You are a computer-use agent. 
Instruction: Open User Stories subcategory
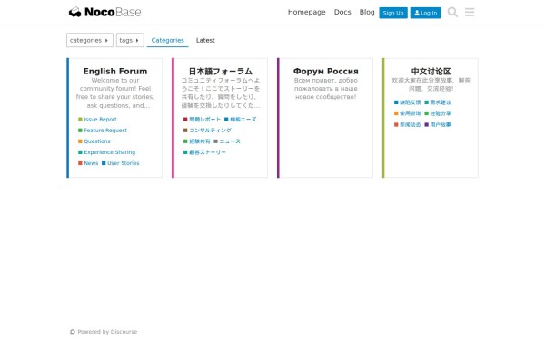121,163
